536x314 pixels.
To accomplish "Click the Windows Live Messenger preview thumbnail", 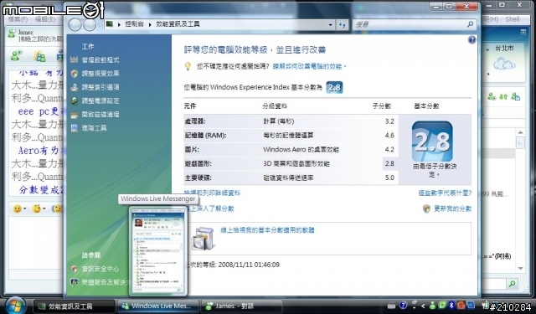I will point(158,251).
